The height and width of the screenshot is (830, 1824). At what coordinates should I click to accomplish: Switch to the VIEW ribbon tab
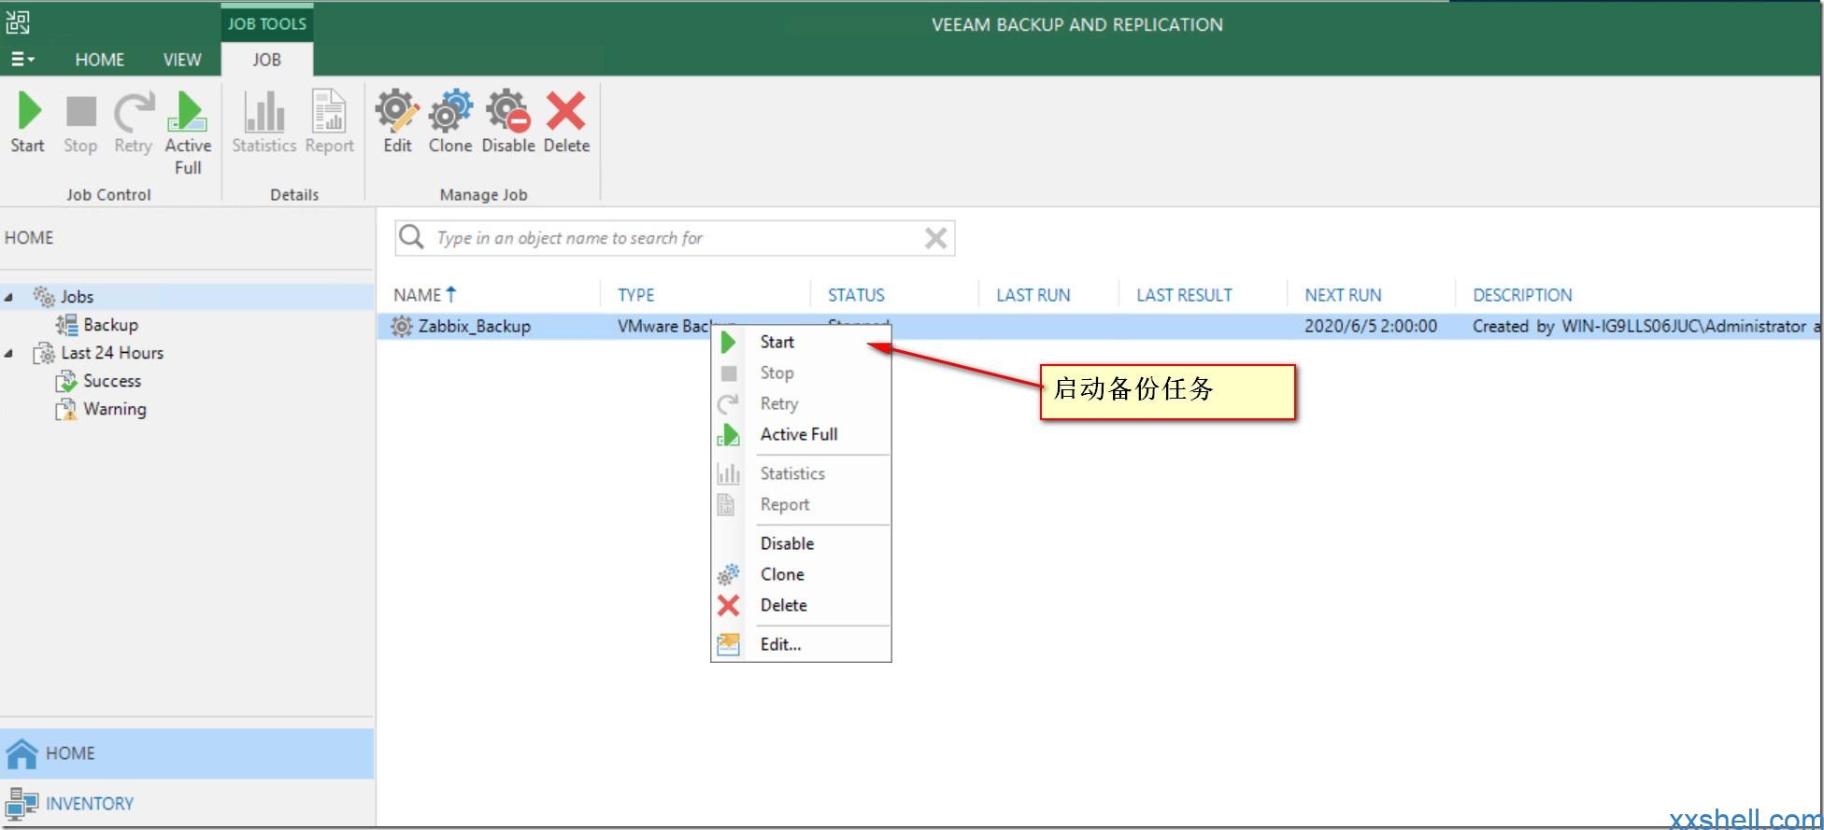[x=182, y=60]
